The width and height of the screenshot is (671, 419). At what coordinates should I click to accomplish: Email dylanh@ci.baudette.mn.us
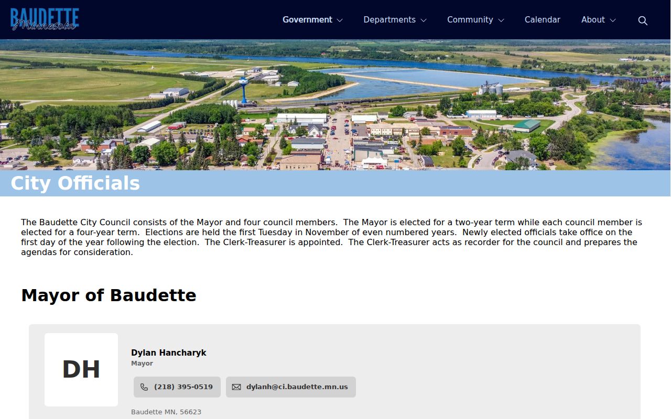pos(291,387)
